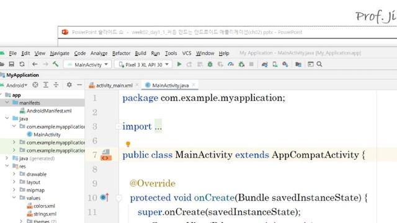Viewport: 397px width, 223px height.
Task: Start debugging with the green bug icon
Action: click(210, 64)
